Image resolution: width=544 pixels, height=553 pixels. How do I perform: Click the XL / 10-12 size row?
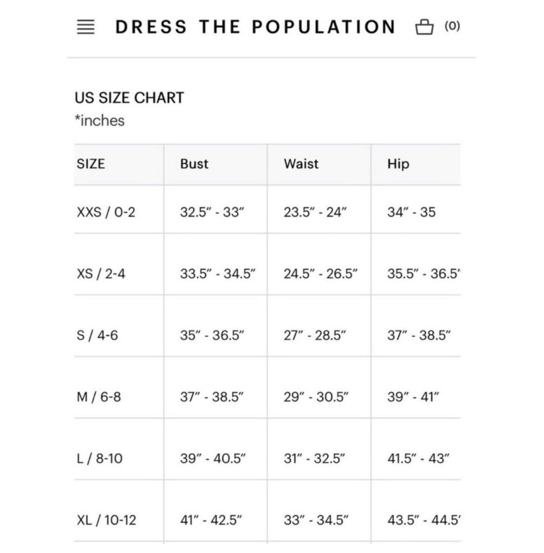click(x=267, y=520)
